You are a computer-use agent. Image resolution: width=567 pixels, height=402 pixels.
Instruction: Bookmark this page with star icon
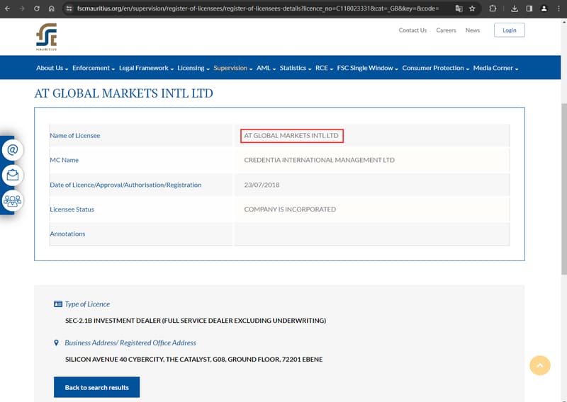[472, 8]
